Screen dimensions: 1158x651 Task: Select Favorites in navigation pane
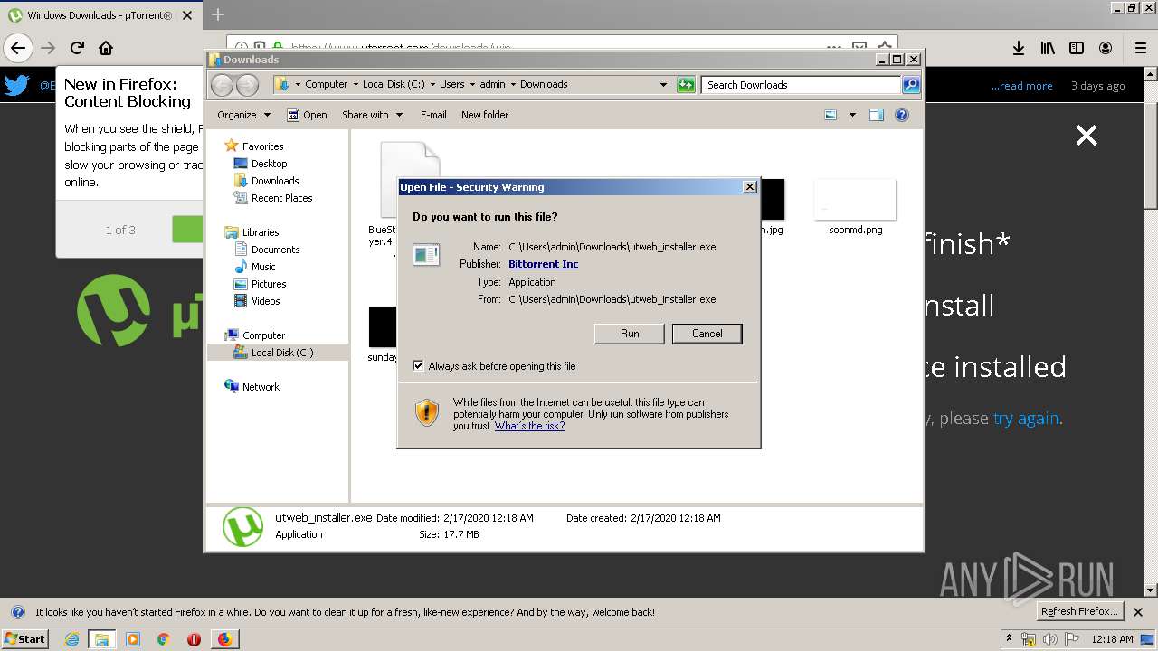click(262, 146)
